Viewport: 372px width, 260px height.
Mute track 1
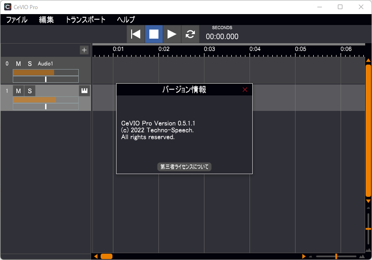[18, 91]
